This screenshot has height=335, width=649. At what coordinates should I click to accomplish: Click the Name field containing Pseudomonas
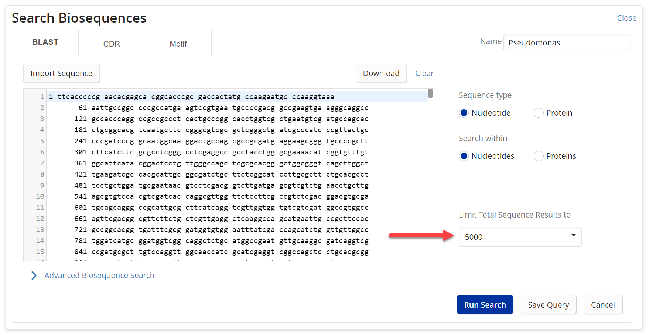coord(567,42)
